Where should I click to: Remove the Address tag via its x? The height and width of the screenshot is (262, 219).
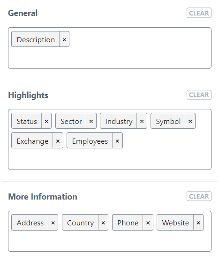(53, 223)
